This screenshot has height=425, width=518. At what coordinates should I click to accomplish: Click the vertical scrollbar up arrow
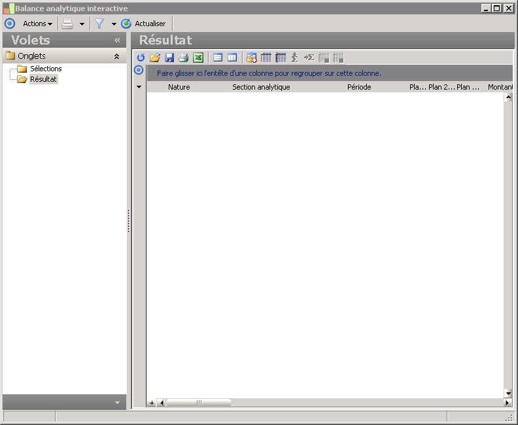pos(508,97)
